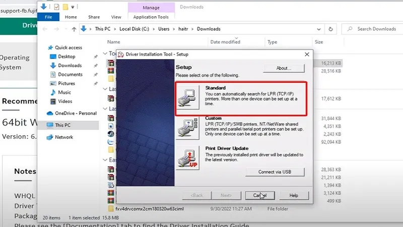This screenshot has width=403, height=227.
Task: Open Music folder in navigation pane
Action: (x=64, y=92)
